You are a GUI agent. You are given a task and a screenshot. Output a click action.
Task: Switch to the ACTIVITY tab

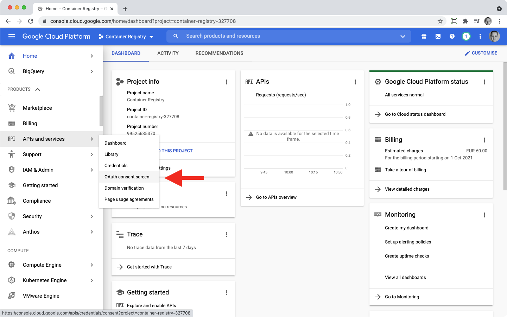(168, 53)
